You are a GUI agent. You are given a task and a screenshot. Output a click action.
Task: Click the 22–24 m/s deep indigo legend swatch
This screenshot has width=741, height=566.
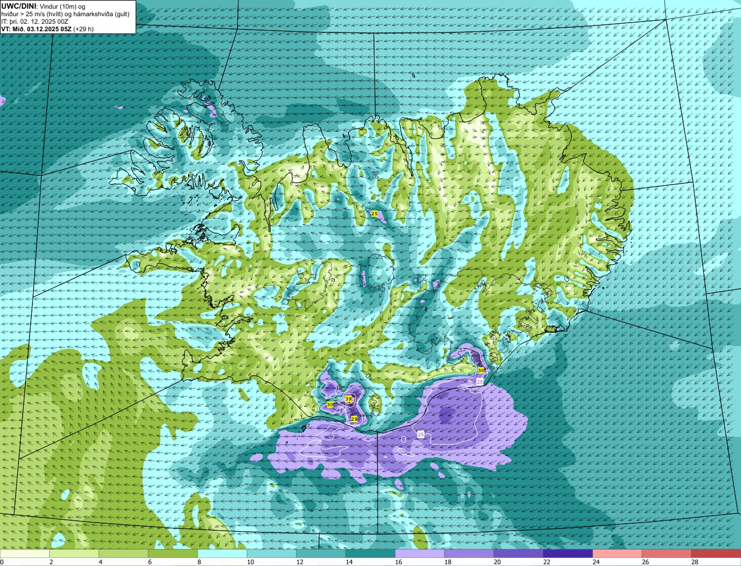(x=568, y=554)
